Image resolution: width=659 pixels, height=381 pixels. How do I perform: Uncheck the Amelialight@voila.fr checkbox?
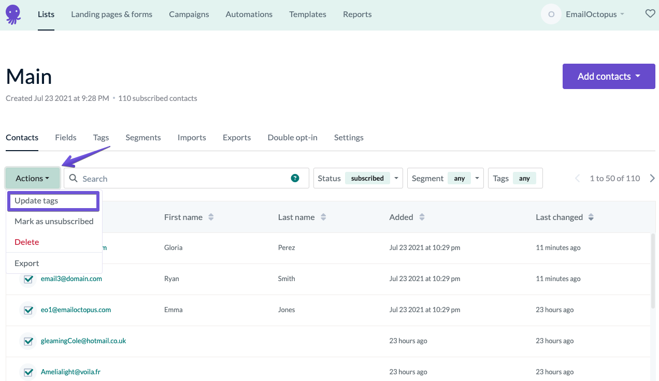(27, 372)
